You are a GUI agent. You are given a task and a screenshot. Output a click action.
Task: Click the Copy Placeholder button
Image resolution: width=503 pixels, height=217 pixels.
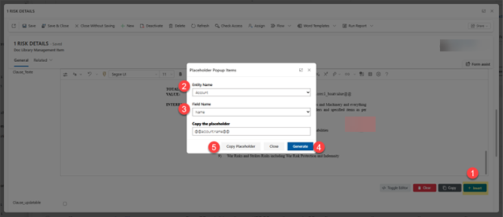tap(241, 146)
